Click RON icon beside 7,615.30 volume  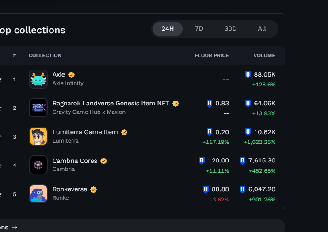[x=242, y=161]
